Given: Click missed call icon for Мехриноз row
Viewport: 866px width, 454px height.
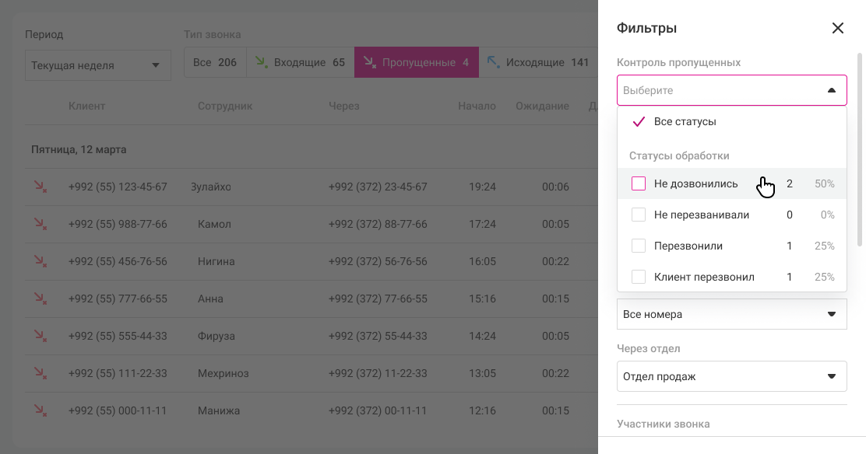Looking at the screenshot, I should (x=40, y=373).
